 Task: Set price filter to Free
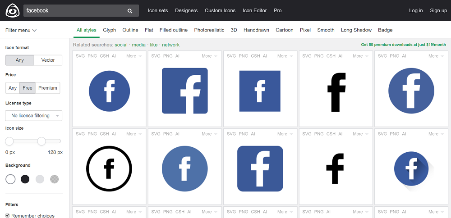pyautogui.click(x=28, y=88)
